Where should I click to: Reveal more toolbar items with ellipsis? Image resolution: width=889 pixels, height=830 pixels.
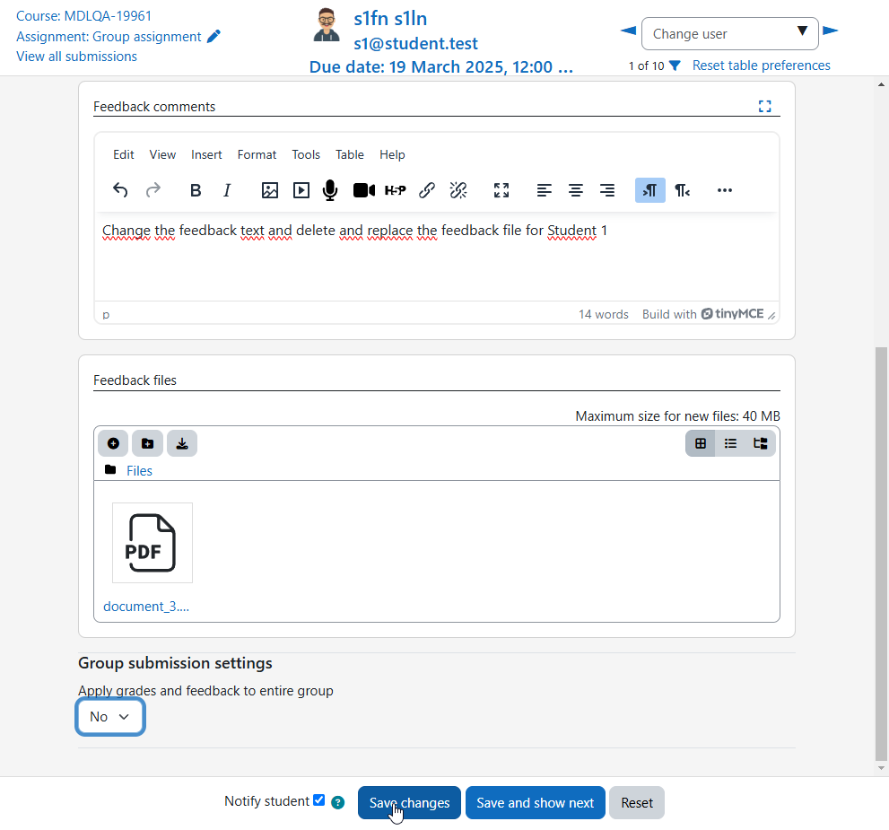click(725, 190)
